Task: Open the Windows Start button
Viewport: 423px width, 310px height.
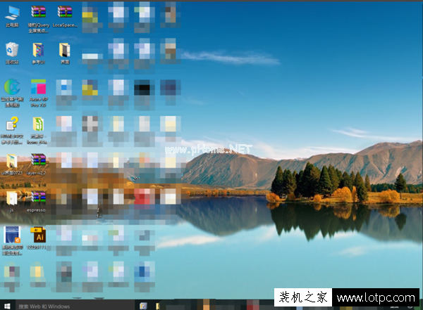Action: 7,306
